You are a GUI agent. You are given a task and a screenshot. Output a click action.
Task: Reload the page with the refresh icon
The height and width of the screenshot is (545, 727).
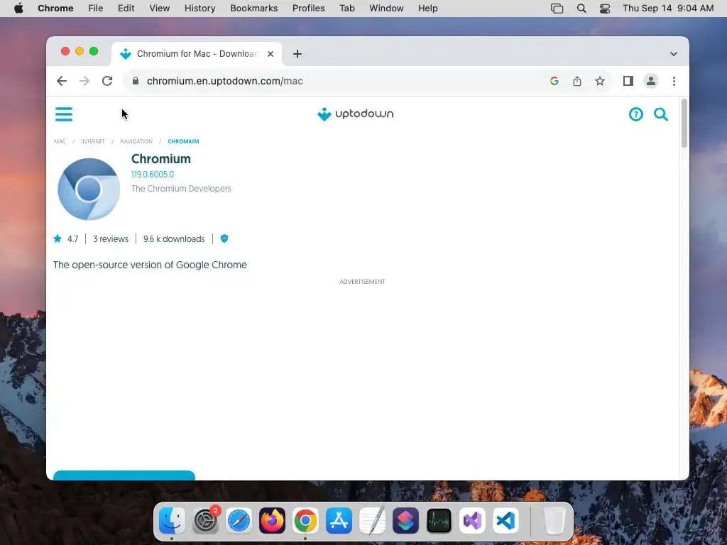click(x=107, y=81)
